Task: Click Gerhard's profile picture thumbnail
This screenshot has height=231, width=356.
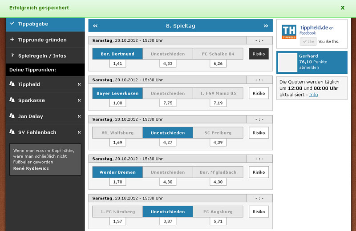Action: pos(287,62)
